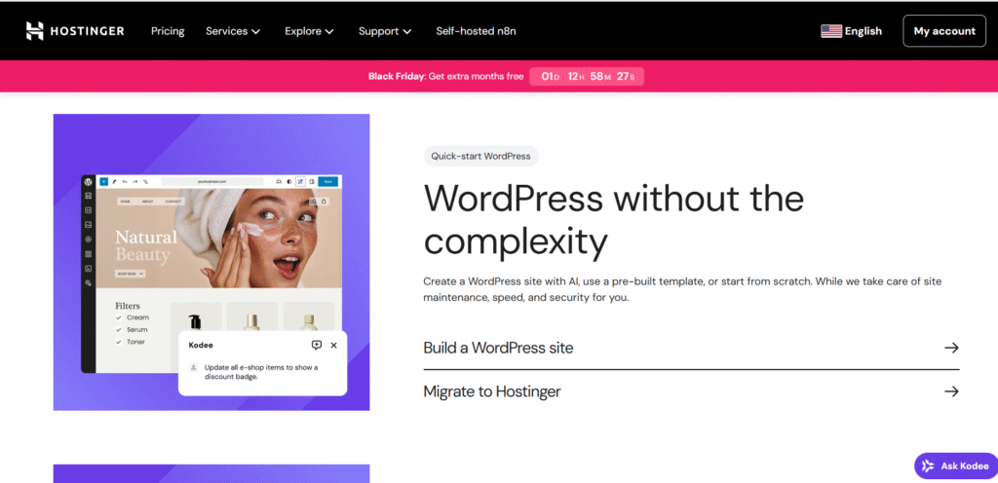
Task: Expand the Explore dropdown menu
Action: (x=309, y=31)
